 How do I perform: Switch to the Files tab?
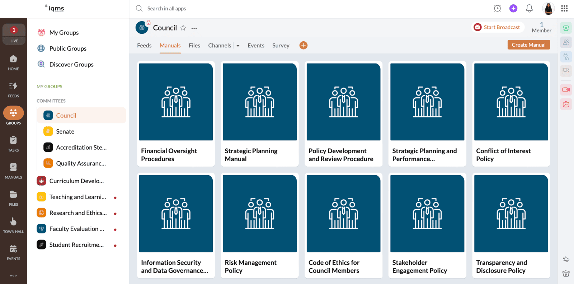[x=194, y=46]
